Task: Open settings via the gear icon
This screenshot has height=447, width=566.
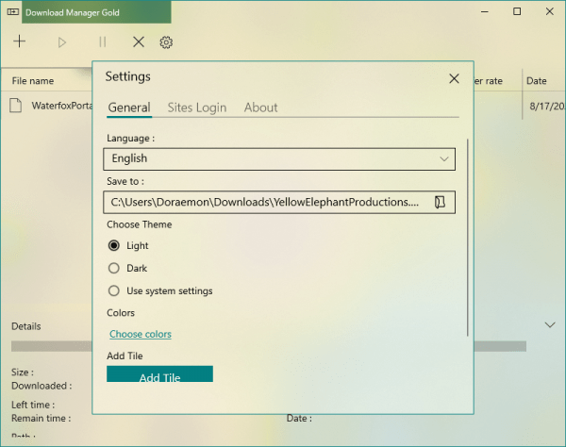Action: click(x=166, y=42)
